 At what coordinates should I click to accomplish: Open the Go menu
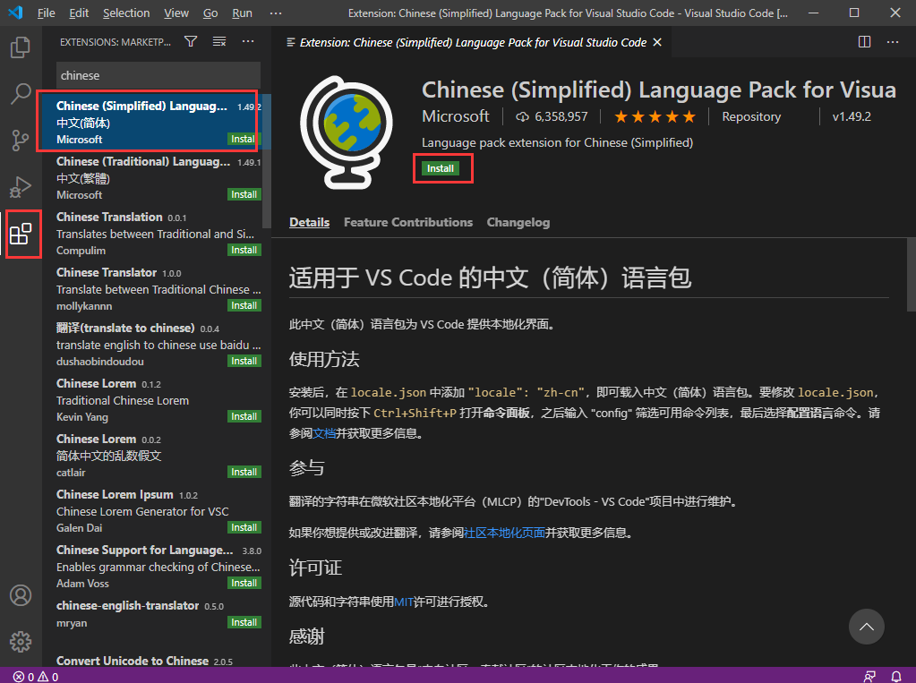coord(210,13)
